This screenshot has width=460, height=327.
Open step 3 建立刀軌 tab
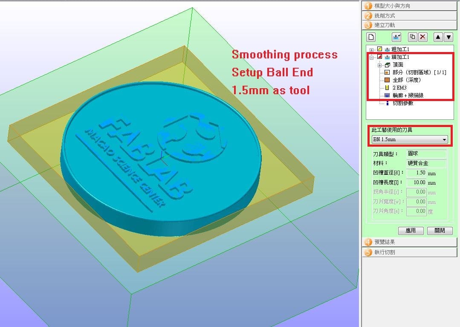[x=410, y=25]
